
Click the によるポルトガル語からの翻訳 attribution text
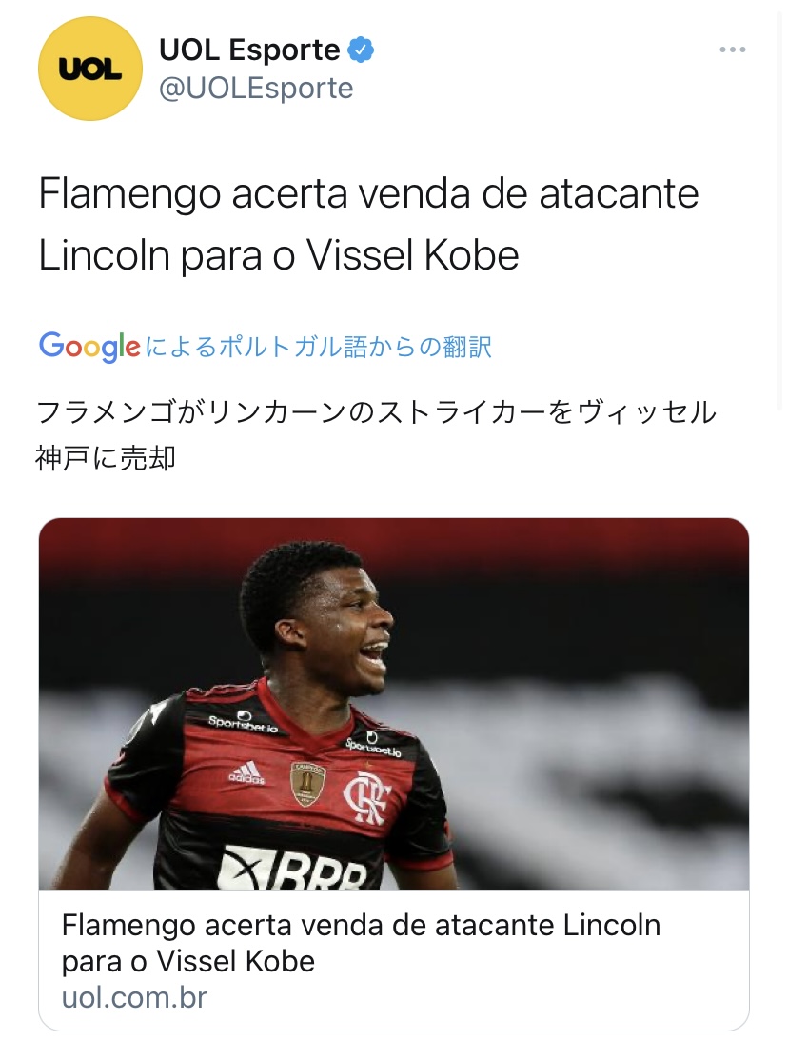(x=319, y=347)
